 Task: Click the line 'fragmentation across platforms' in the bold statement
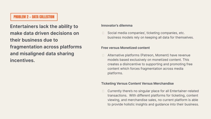46,47
